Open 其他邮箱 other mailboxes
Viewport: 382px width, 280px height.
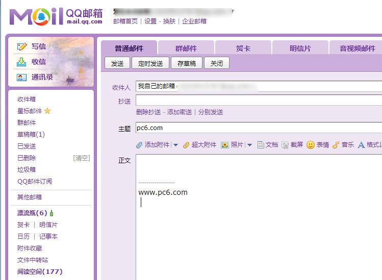coord(30,197)
